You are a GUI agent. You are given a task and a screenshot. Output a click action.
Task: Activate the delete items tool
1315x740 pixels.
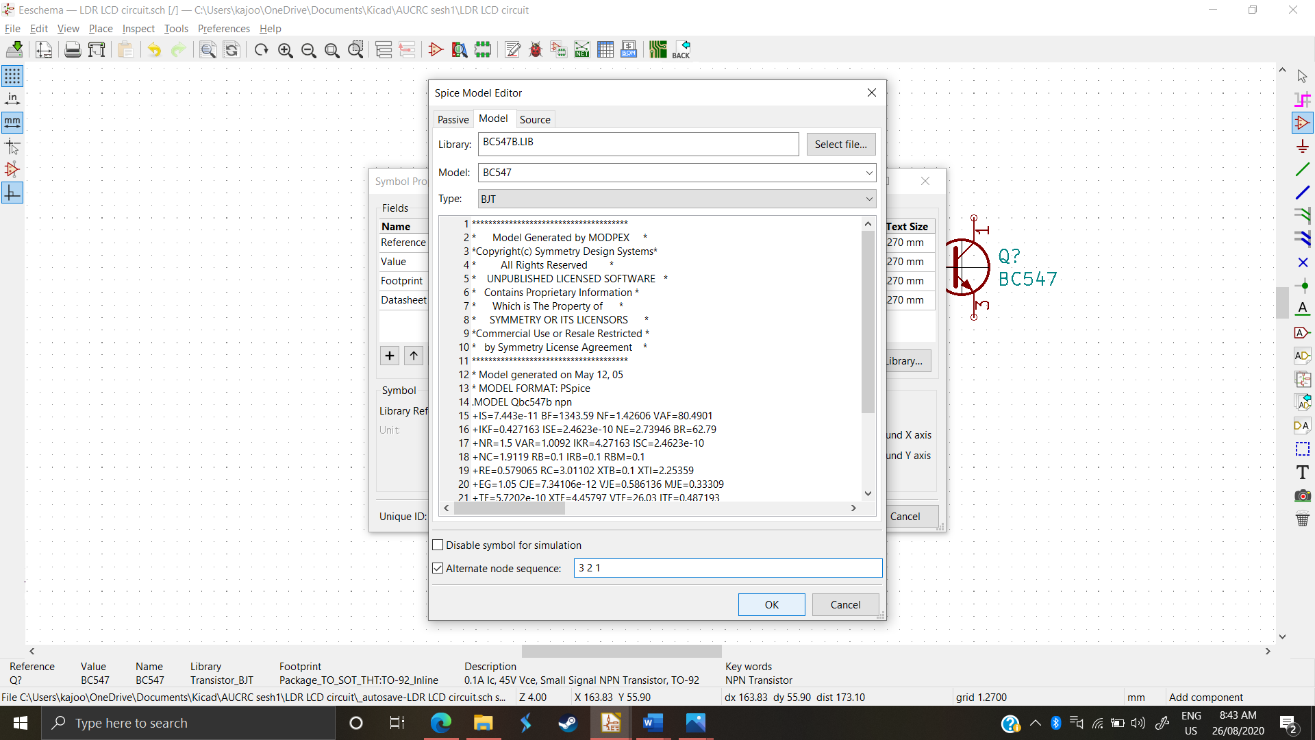coord(1303,519)
